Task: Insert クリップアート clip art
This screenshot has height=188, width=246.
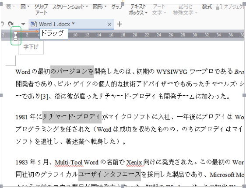Action: 41,10
